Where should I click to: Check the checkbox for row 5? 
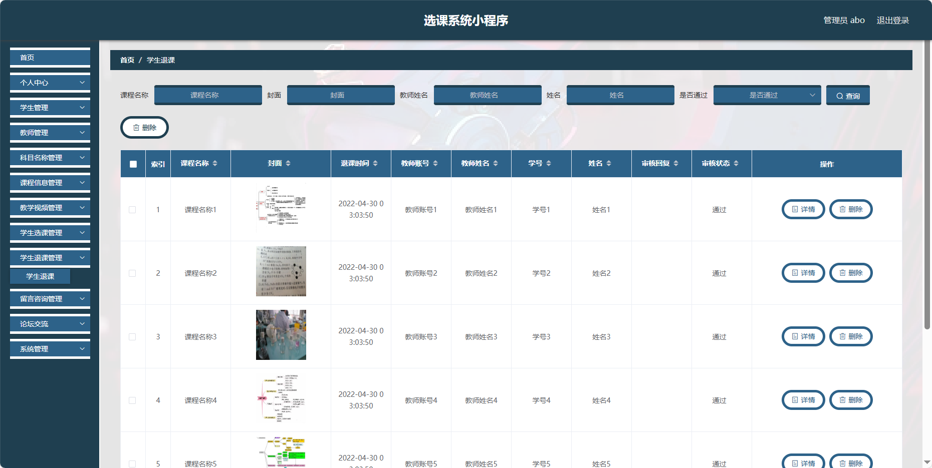[132, 464]
